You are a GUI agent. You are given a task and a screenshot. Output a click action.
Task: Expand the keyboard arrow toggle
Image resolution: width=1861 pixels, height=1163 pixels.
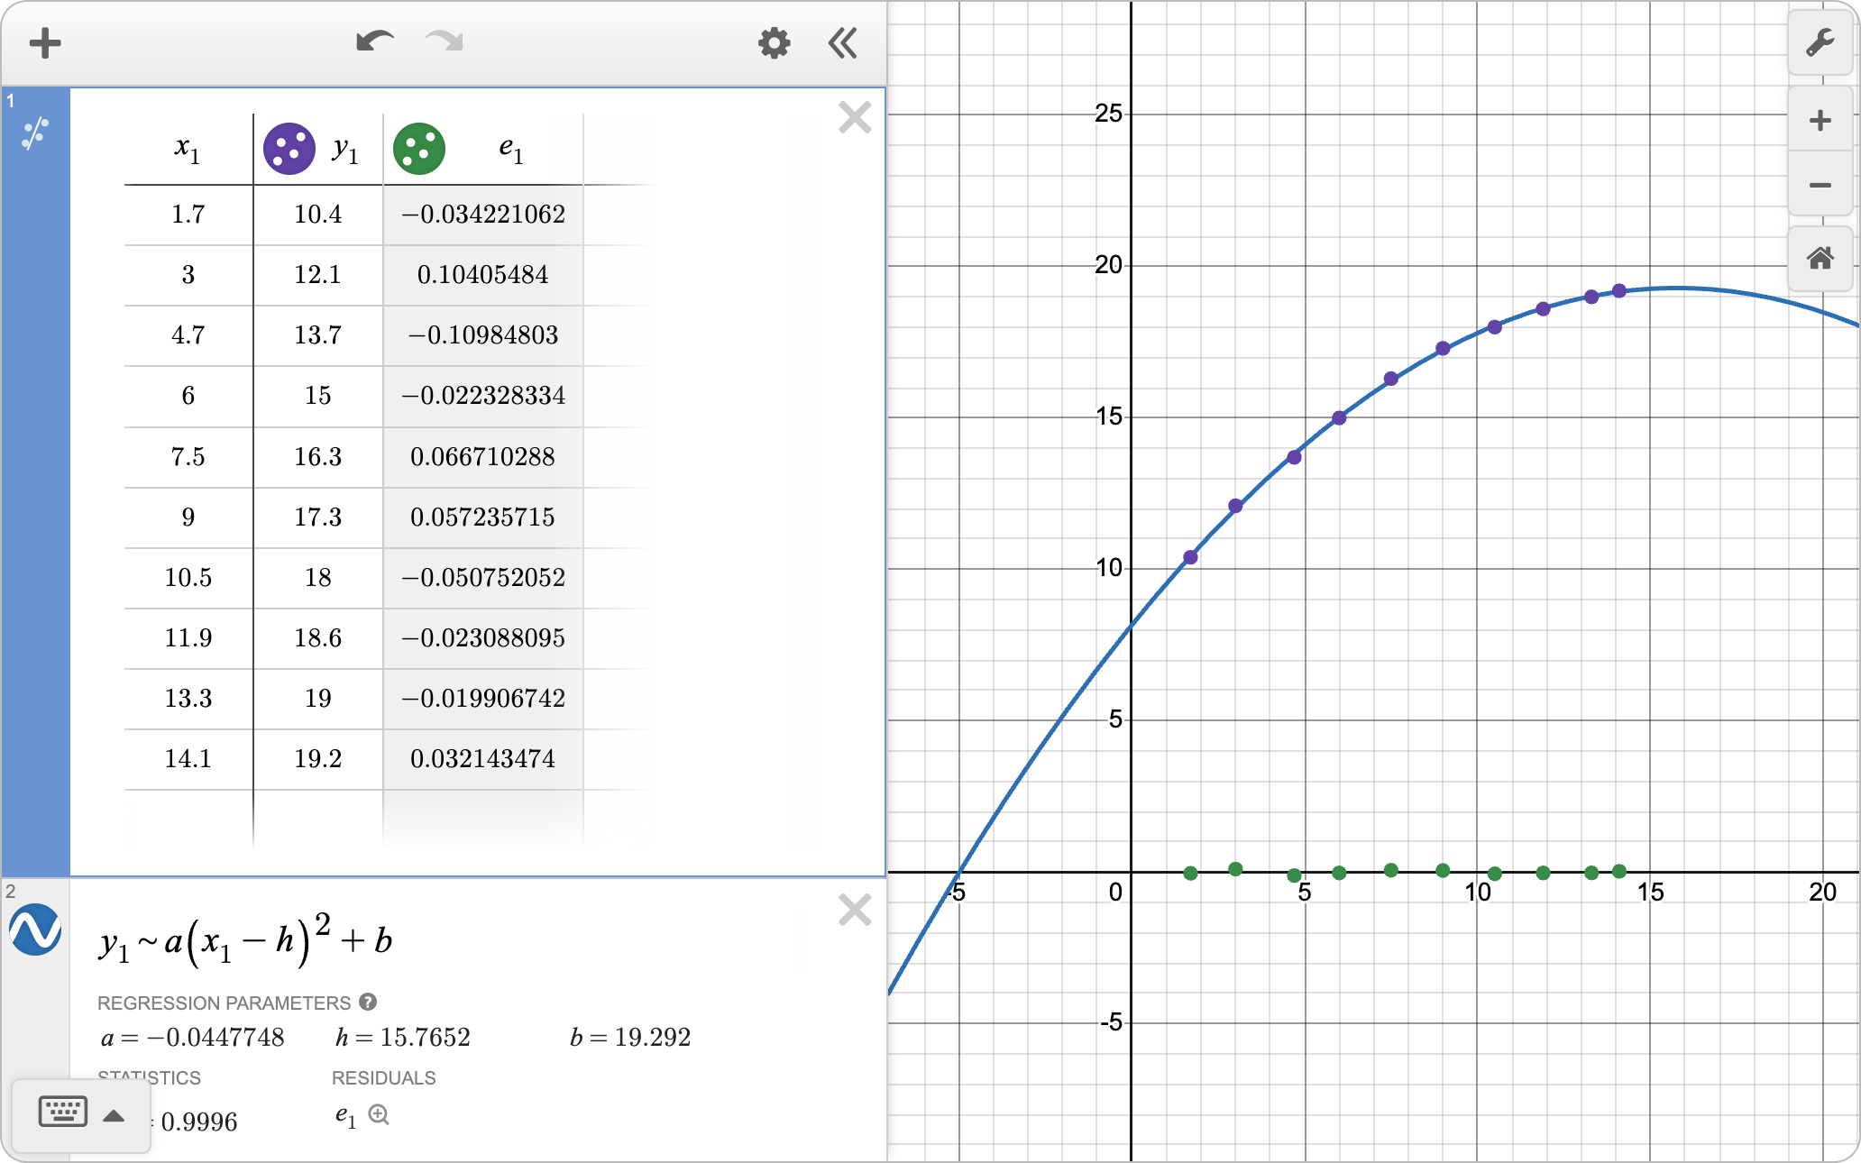114,1116
